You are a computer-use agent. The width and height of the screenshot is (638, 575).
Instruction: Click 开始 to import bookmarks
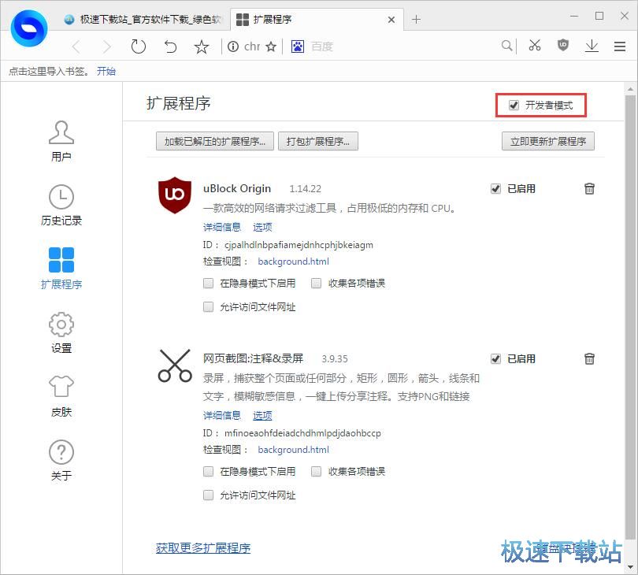106,71
